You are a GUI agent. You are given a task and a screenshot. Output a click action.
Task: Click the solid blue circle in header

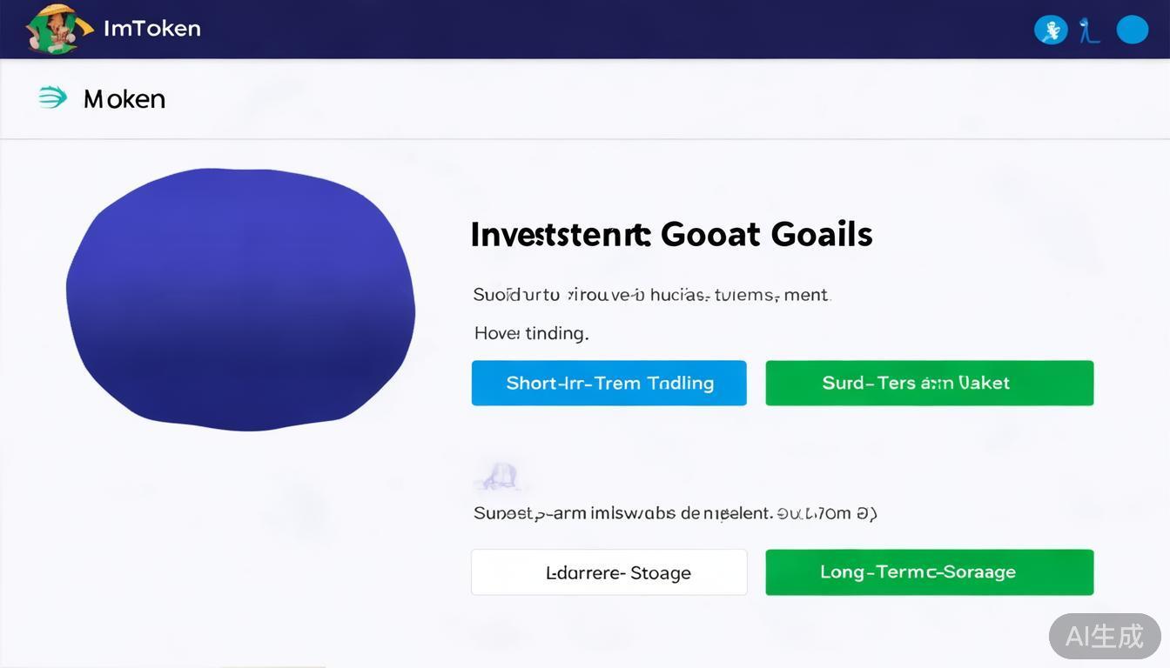(1132, 30)
